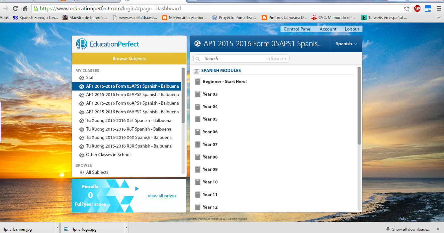Select class Tu Xuong 2015-2016 X5T Spanish - Balbuena

point(127,120)
